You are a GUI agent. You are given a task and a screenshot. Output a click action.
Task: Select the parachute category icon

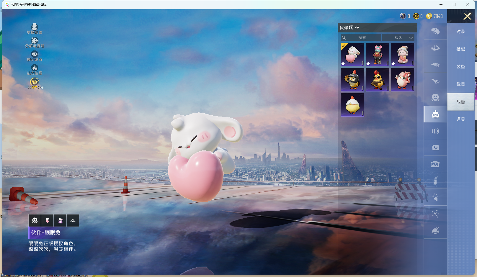pyautogui.click(x=435, y=31)
